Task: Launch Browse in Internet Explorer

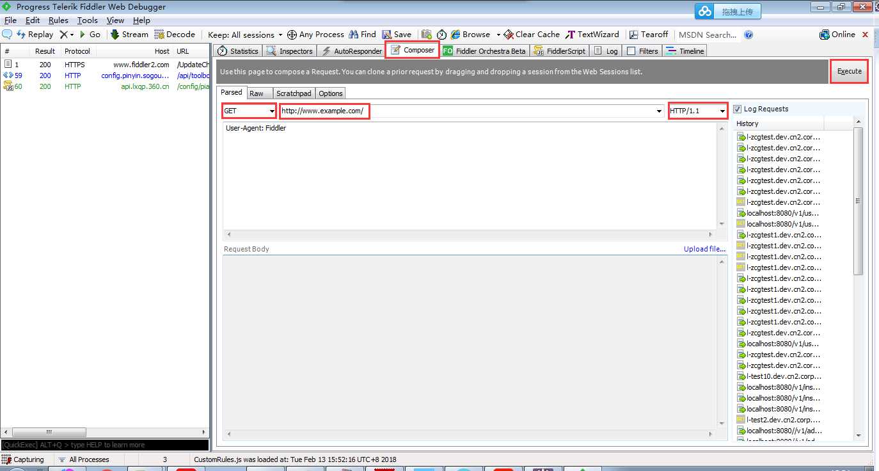Action: pos(470,35)
